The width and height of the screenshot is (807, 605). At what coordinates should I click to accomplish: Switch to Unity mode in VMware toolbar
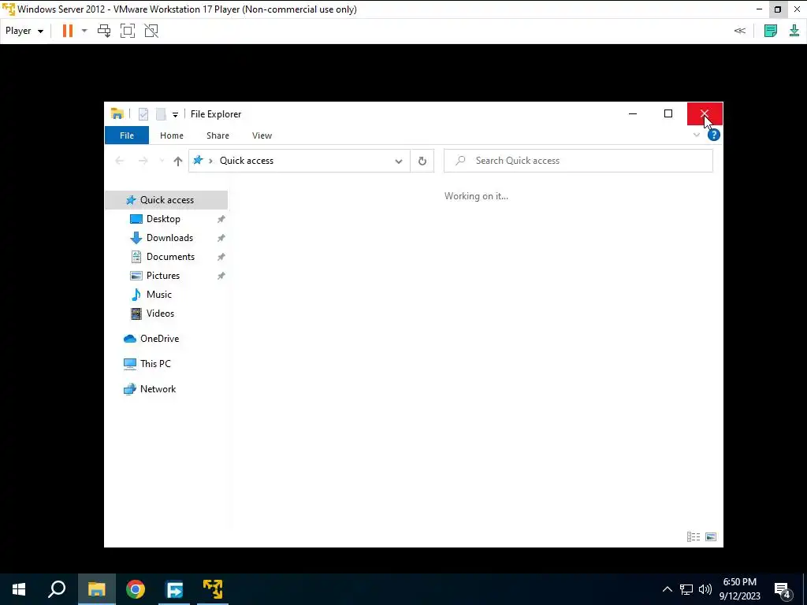click(151, 31)
